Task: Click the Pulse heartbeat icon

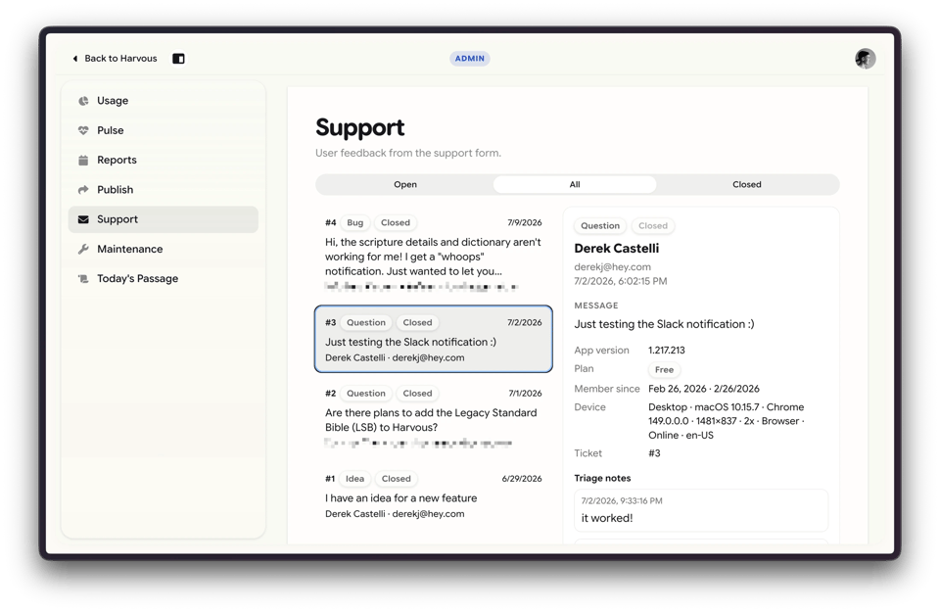Action: [x=83, y=130]
